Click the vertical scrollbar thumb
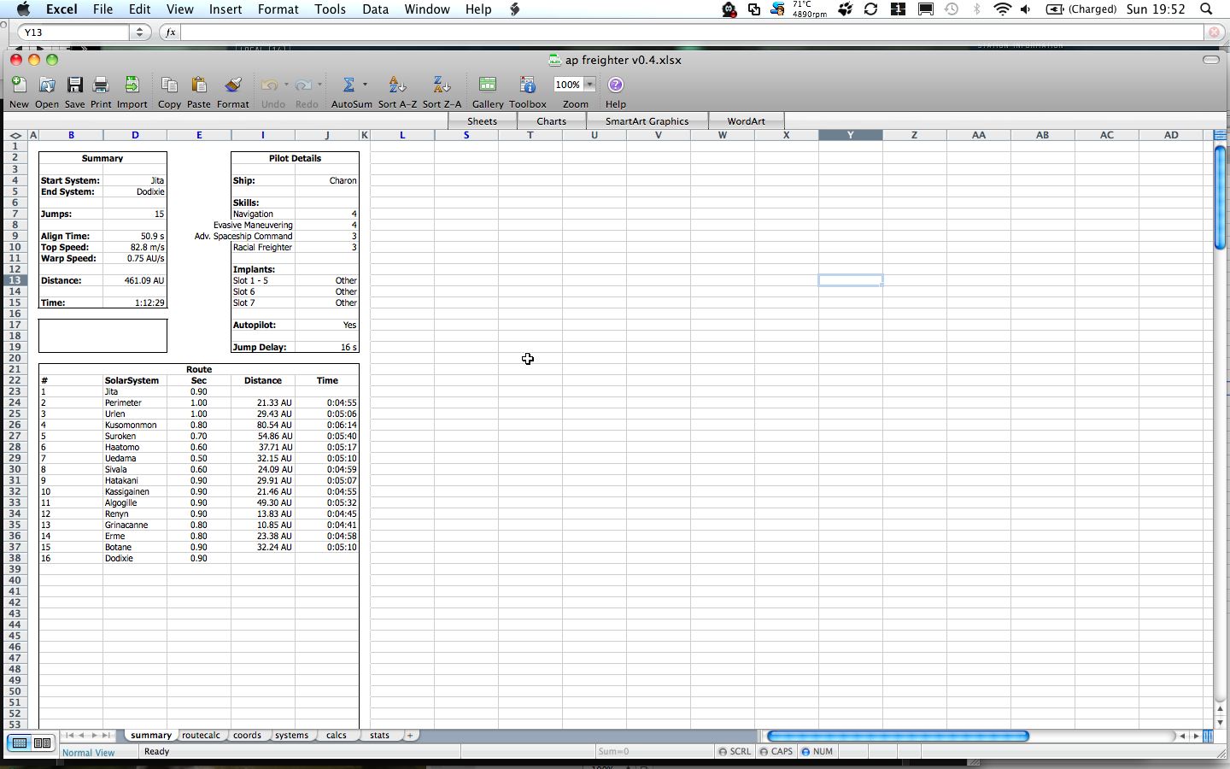 tap(1220, 198)
